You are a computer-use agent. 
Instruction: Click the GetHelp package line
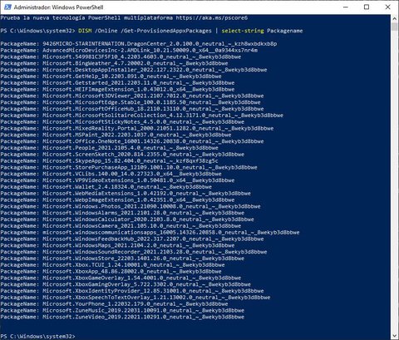(x=111, y=76)
